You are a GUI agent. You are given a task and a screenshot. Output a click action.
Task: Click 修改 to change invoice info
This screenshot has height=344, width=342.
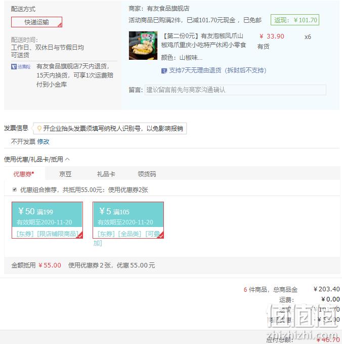tap(43, 142)
